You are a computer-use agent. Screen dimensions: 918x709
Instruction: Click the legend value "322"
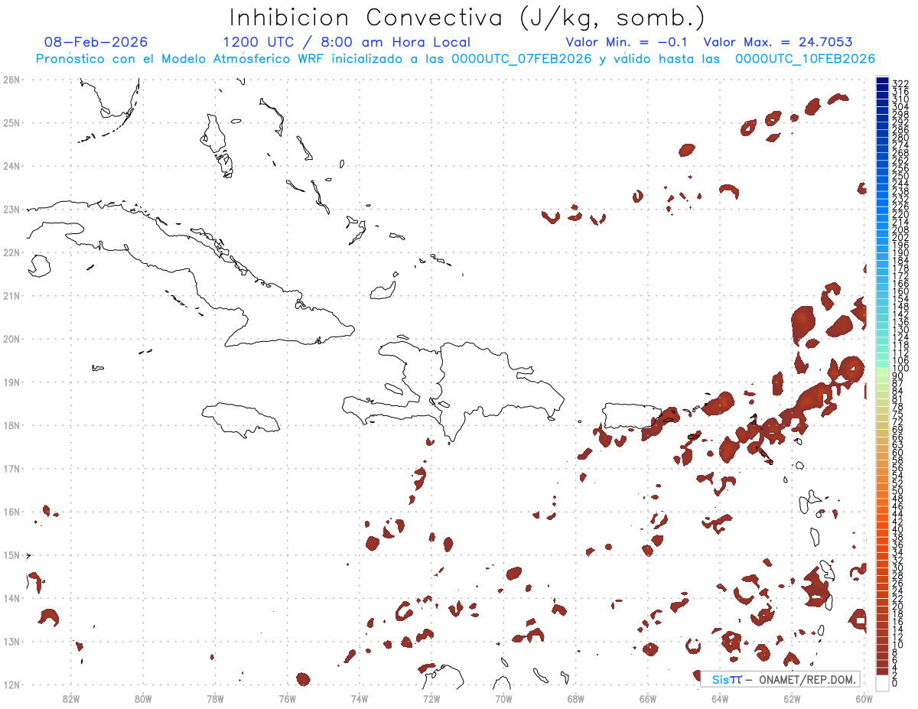pyautogui.click(x=900, y=83)
